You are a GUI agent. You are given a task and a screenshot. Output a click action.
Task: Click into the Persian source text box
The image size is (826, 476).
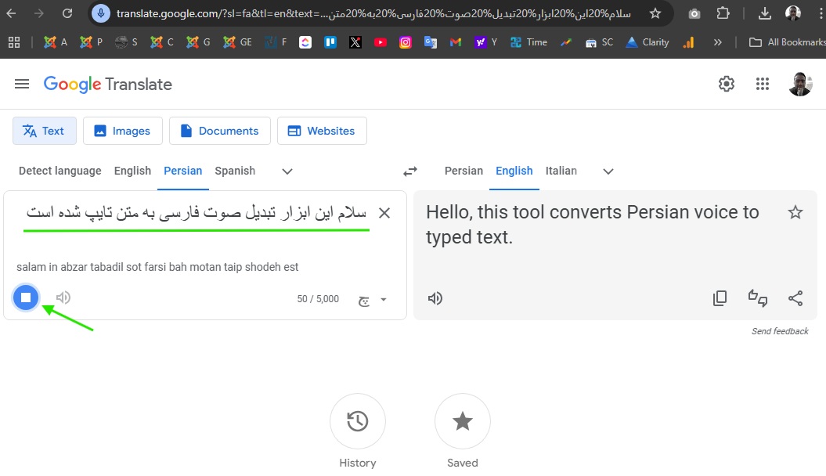pyautogui.click(x=196, y=213)
